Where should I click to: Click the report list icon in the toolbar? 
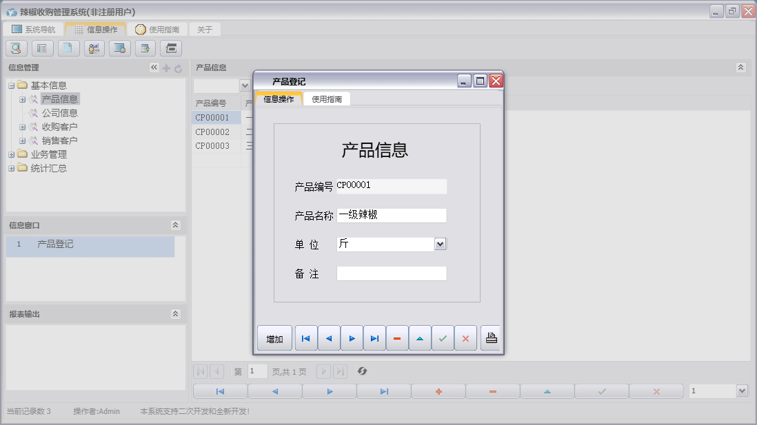(x=41, y=48)
